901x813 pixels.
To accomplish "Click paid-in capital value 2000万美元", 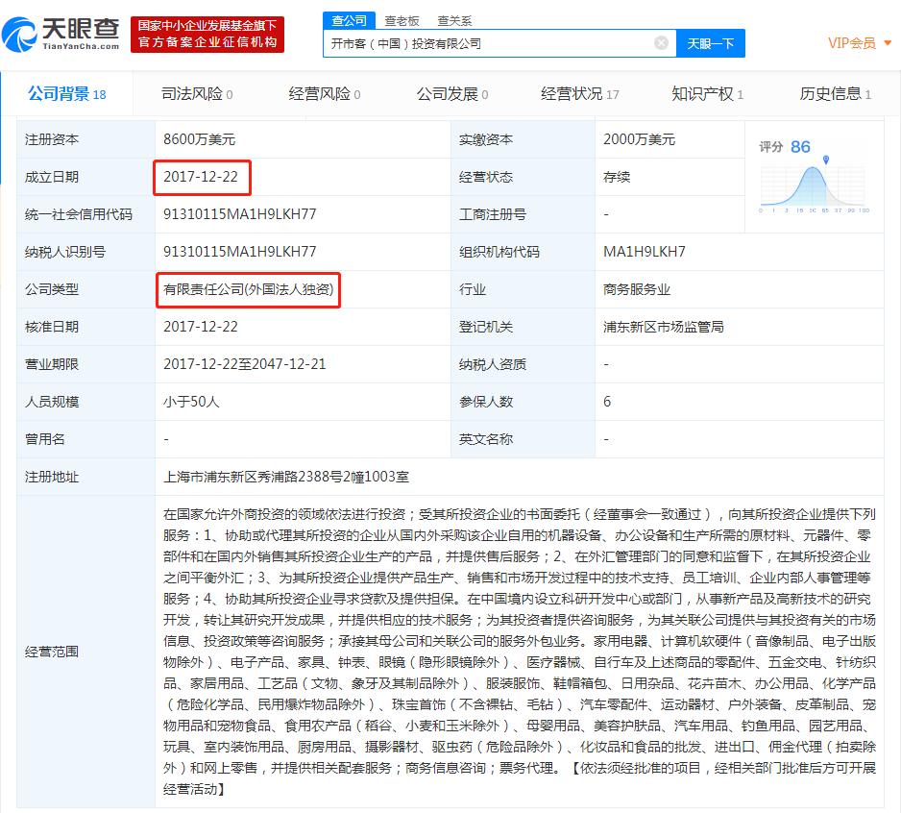I will 639,139.
